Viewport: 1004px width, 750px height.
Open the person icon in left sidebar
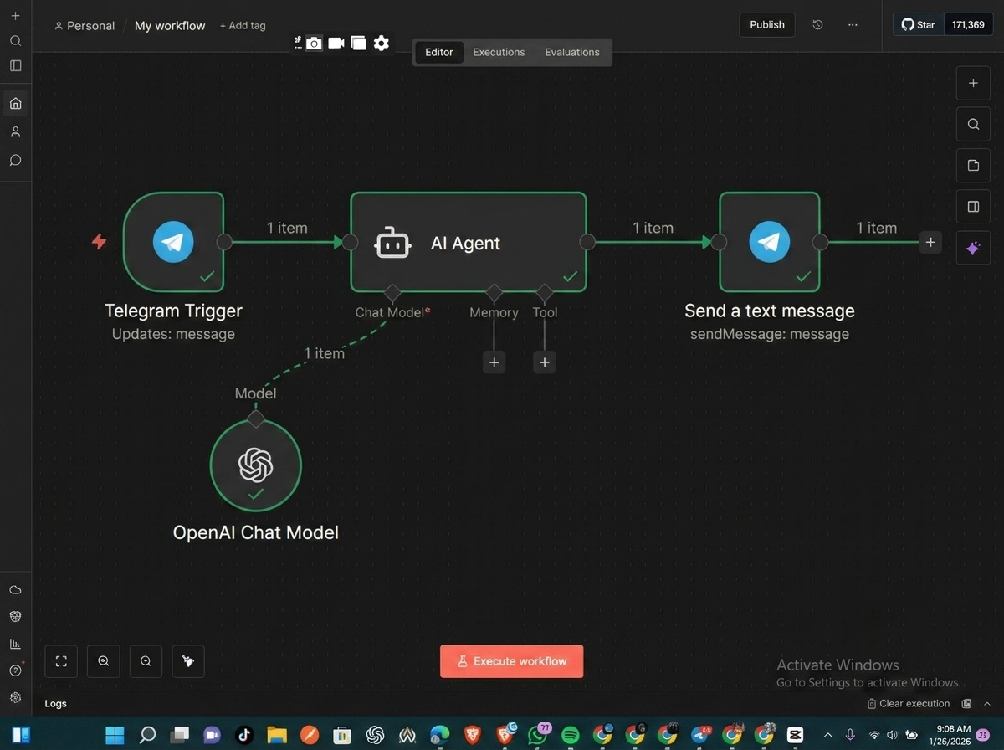[x=15, y=131]
